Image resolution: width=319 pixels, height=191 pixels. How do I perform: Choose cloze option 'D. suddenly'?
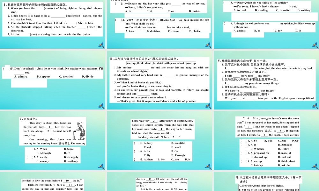[x=71, y=161]
